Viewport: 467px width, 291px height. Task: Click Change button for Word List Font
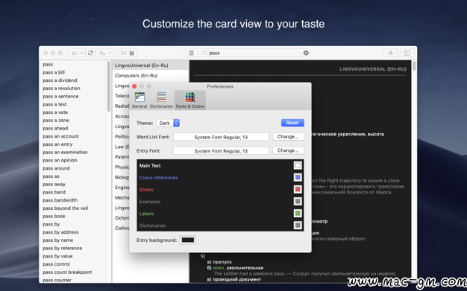coord(288,137)
